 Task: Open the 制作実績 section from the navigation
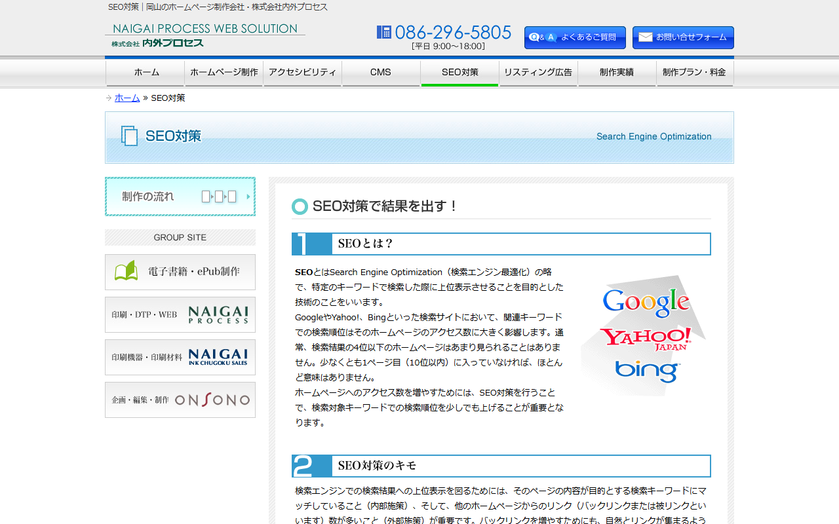point(616,73)
